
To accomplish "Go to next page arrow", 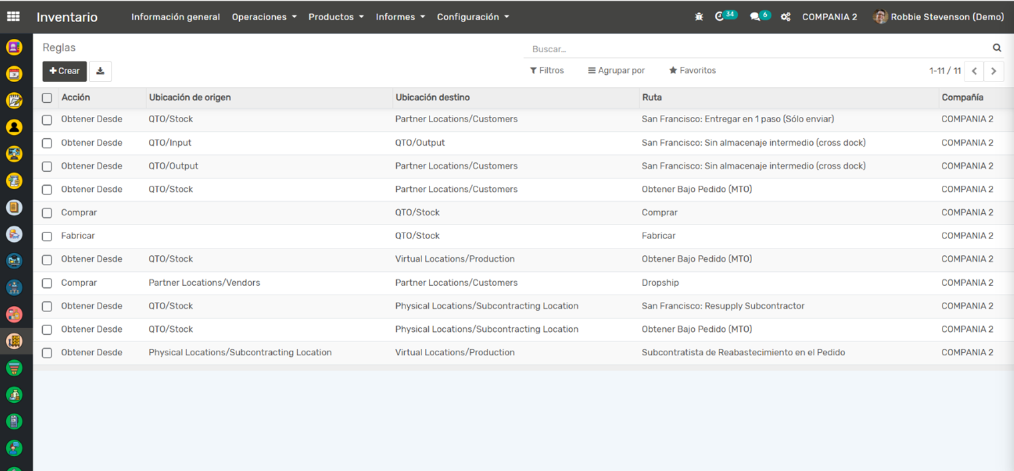I will click(994, 71).
